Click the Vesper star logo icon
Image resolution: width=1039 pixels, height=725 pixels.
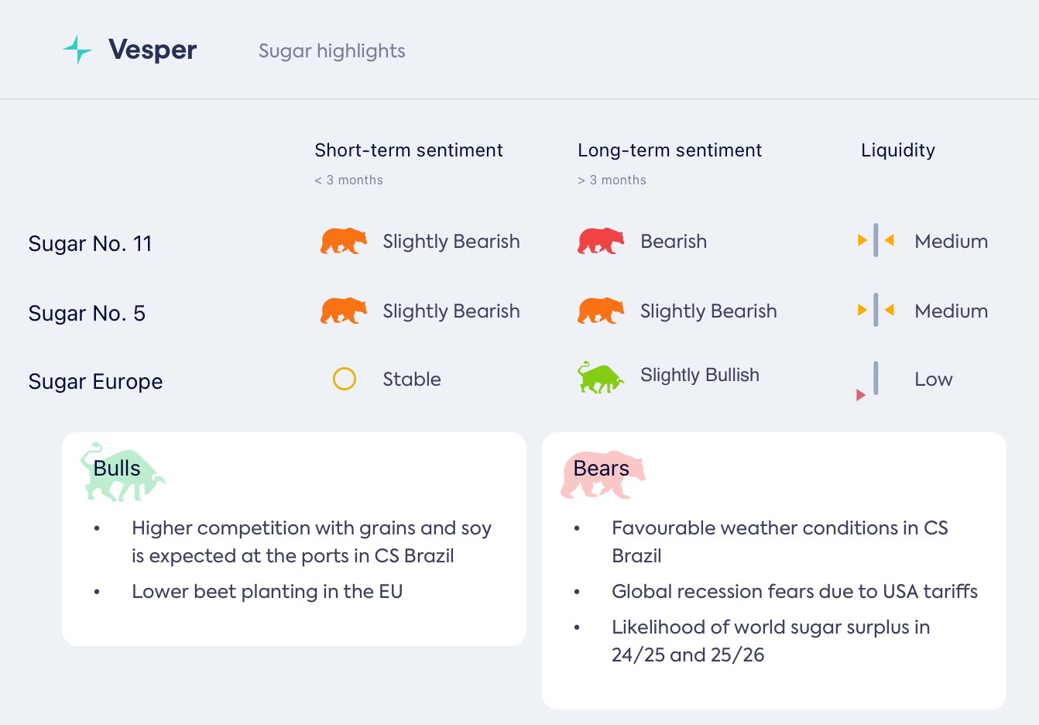click(x=77, y=50)
